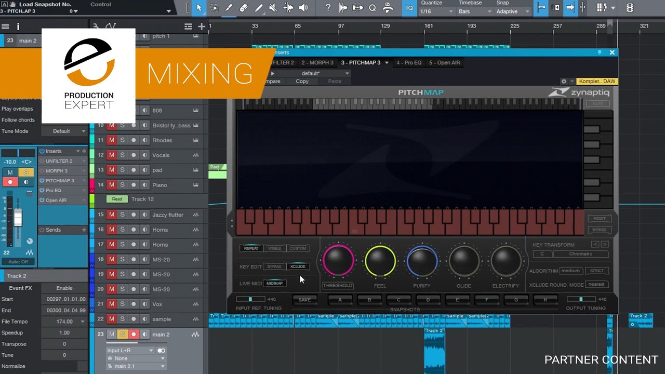665x374 pixels.
Task: Toggle monitor on the pad track
Action: [x=144, y=170]
